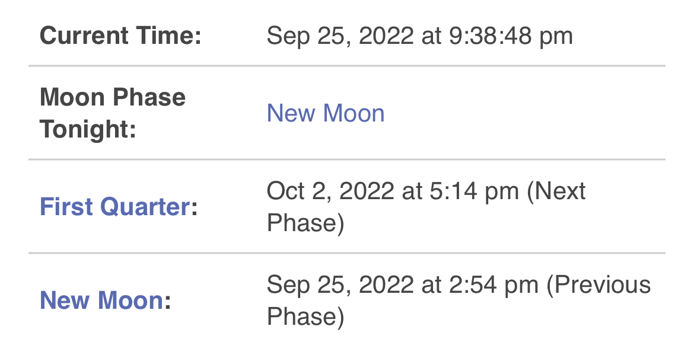Click the Current Time label
The height and width of the screenshot is (358, 694).
[x=120, y=36]
